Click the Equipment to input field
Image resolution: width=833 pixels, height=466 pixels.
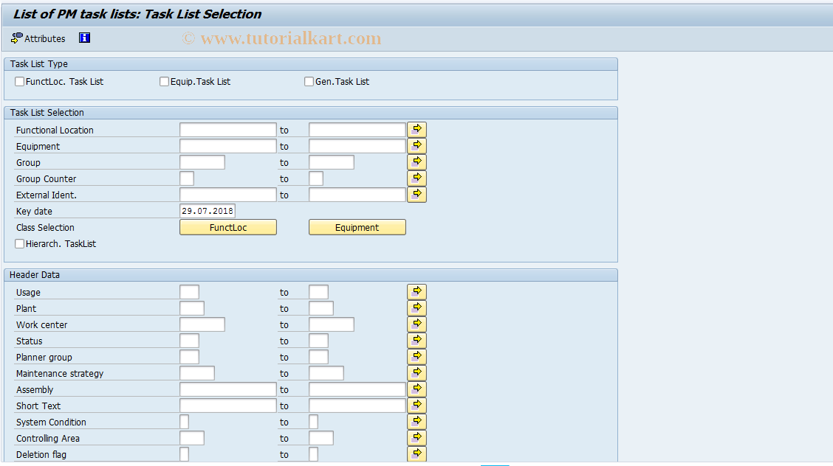pyautogui.click(x=357, y=146)
